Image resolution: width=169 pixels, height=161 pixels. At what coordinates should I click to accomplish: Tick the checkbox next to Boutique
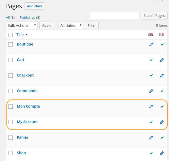[x=11, y=44]
